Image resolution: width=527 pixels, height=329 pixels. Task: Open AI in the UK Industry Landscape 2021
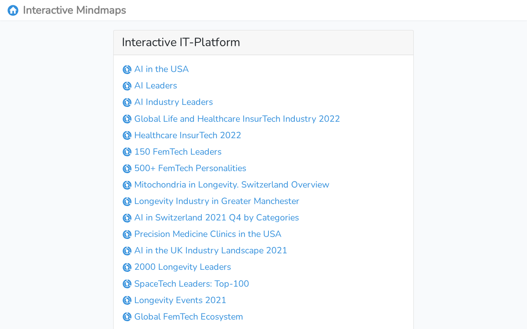211,250
